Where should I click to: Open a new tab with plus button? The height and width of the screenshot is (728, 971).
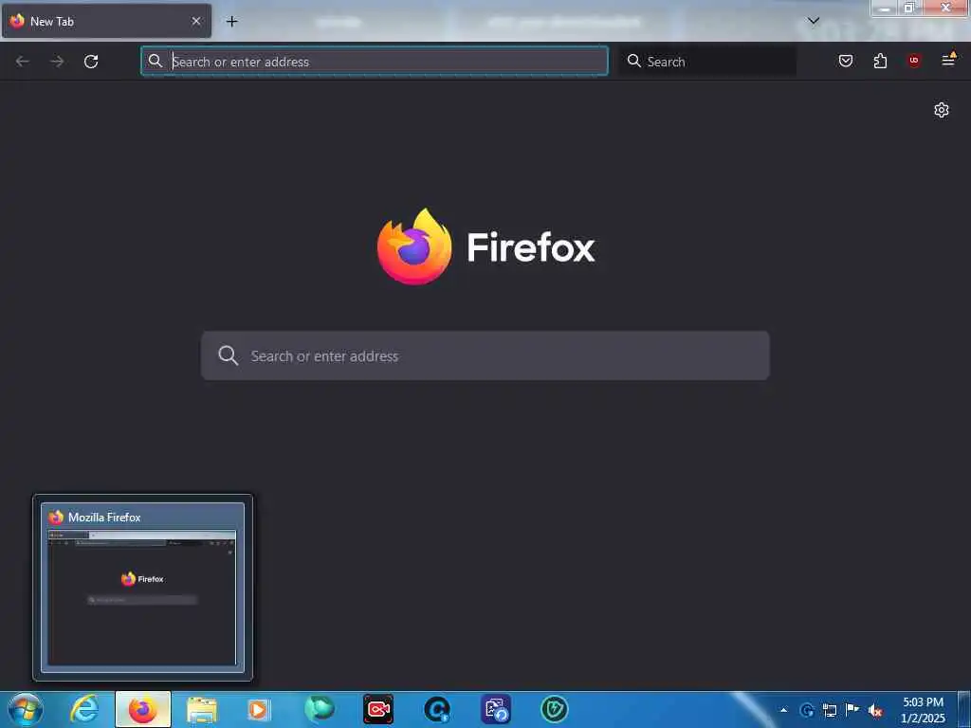point(231,22)
